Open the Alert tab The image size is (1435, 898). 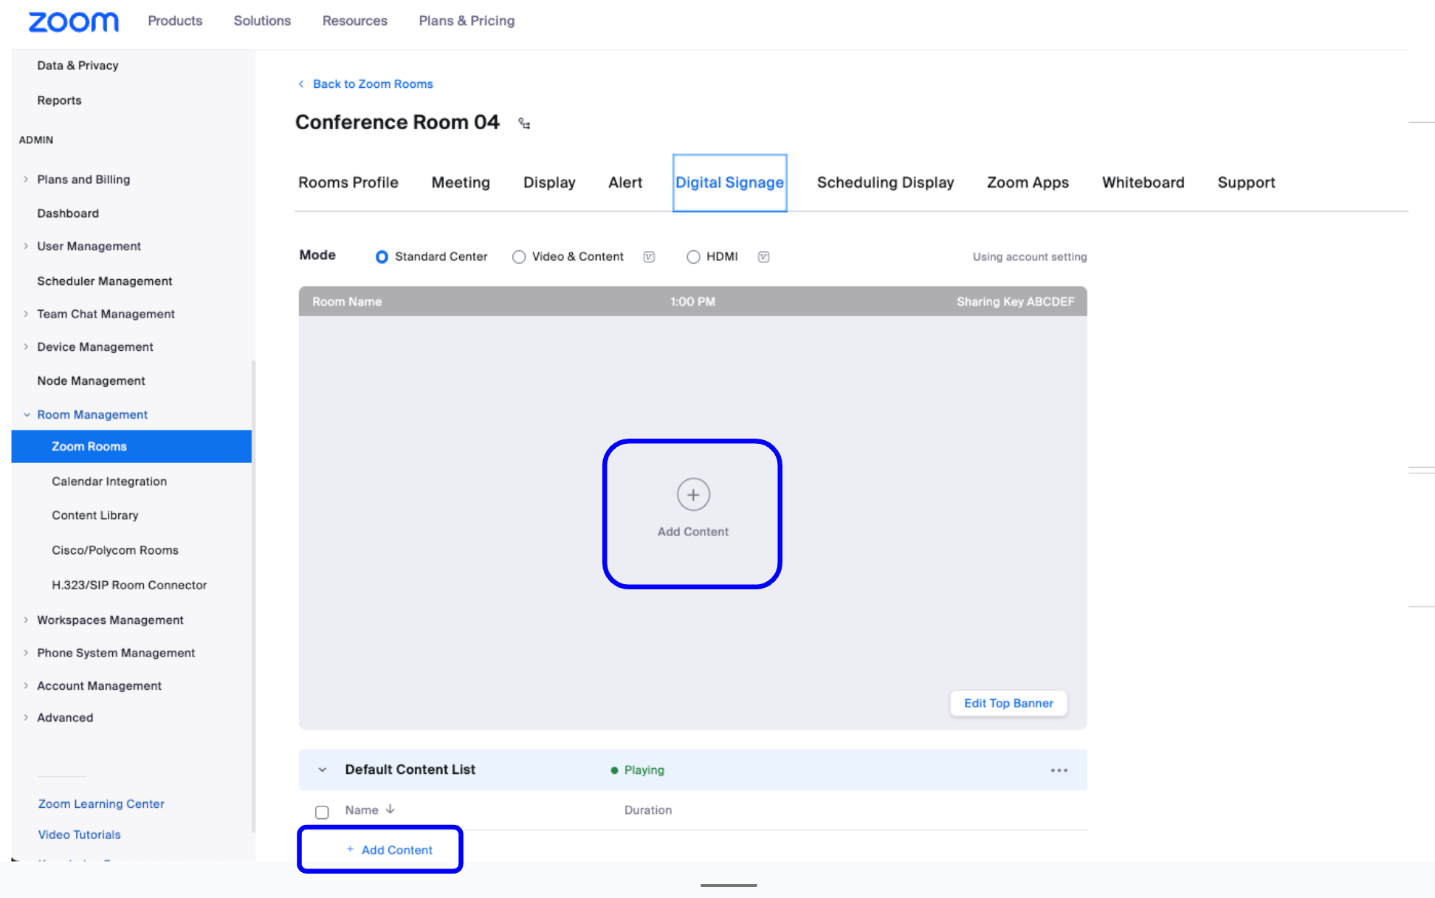click(x=625, y=182)
